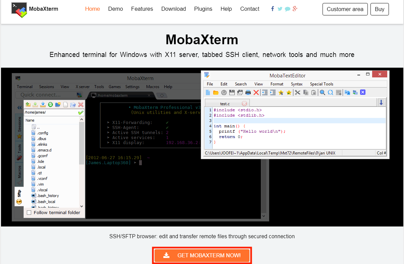Open the Features page in the site navigation
Viewport: 404px width, 264px height.
coord(142,9)
